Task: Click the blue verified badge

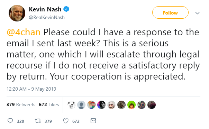Action: (x=66, y=9)
